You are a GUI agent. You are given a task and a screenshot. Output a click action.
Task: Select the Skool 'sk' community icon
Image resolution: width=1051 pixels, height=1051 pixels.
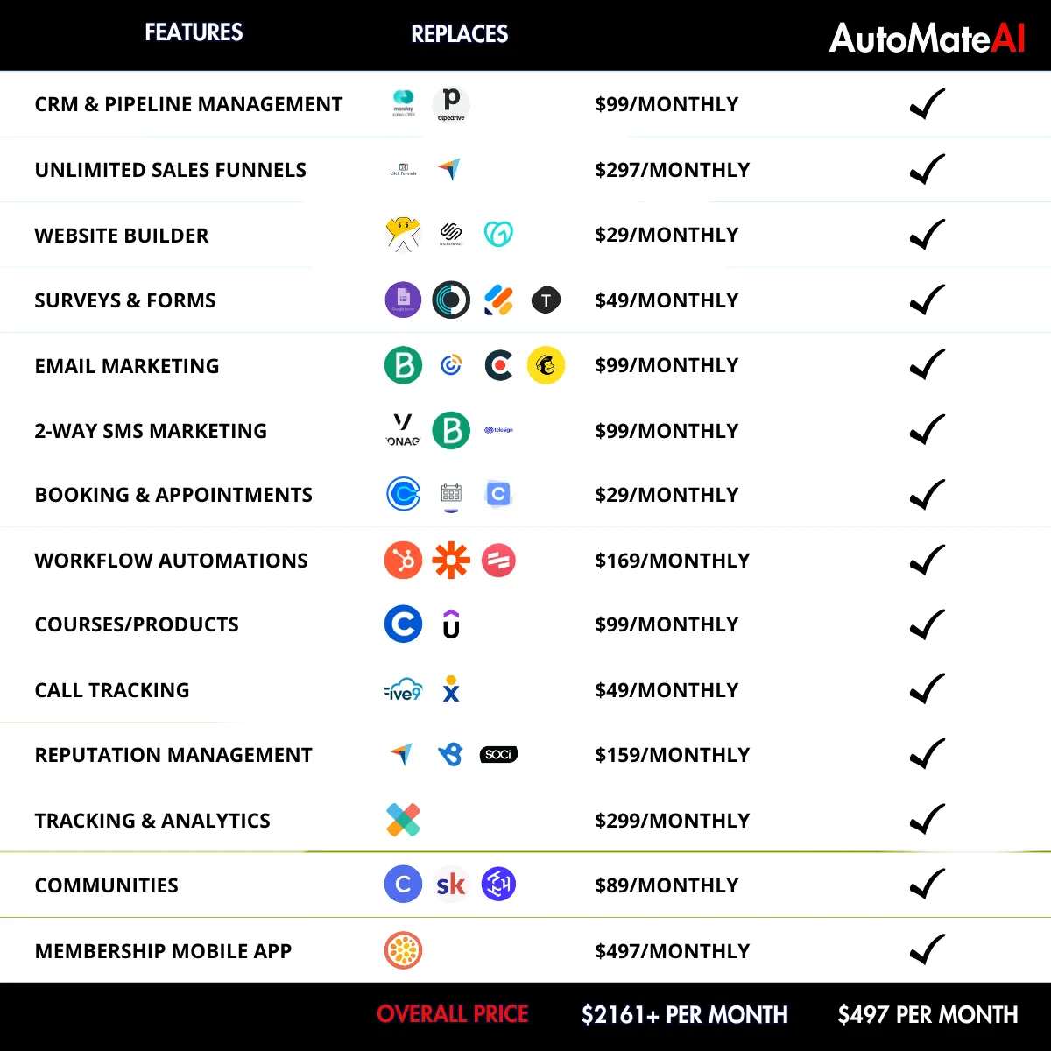451,885
